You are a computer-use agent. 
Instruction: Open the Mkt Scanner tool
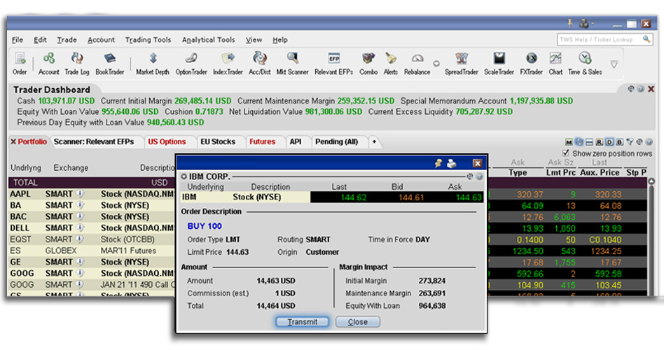[292, 64]
